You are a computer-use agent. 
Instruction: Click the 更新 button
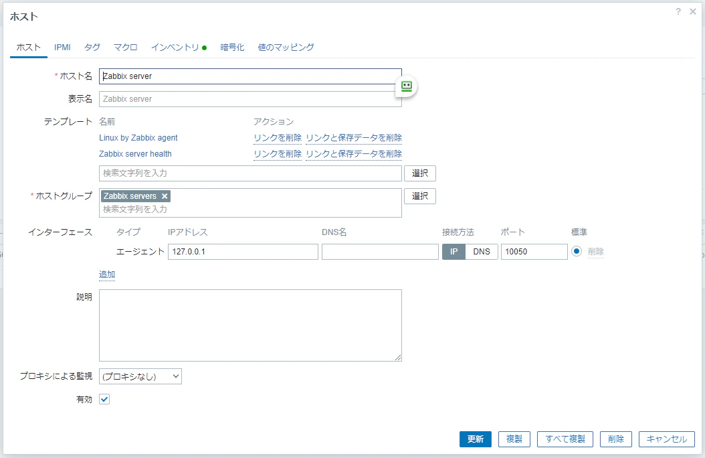tap(476, 439)
